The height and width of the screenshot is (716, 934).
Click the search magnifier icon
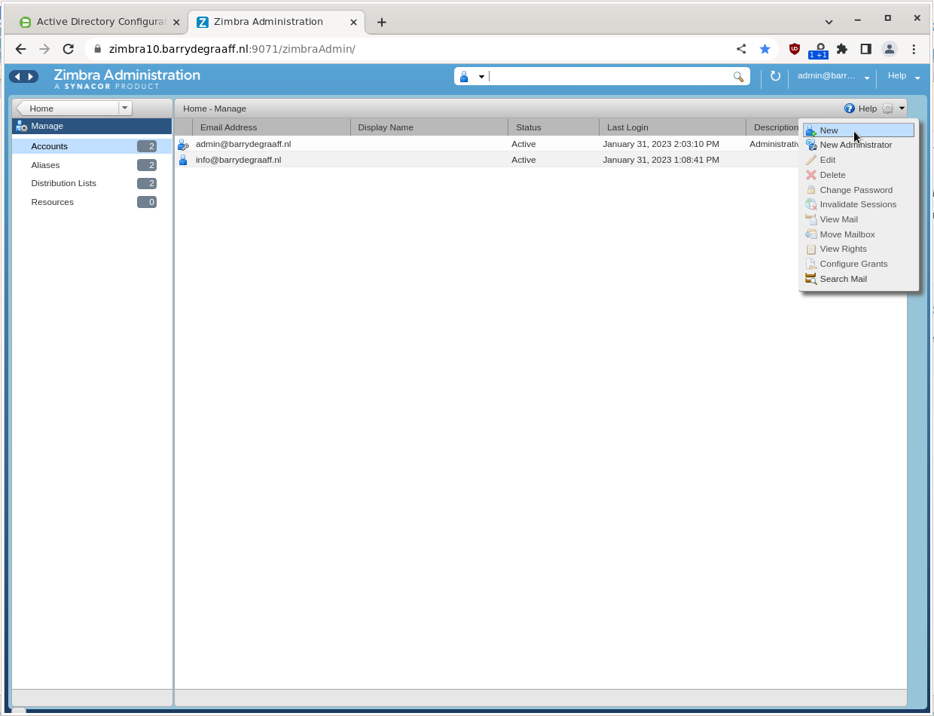739,76
